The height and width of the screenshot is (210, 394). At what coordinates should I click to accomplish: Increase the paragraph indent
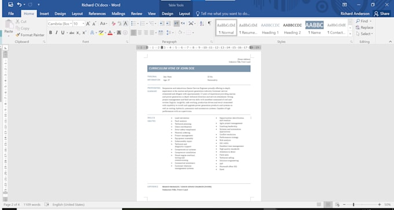click(x=168, y=24)
